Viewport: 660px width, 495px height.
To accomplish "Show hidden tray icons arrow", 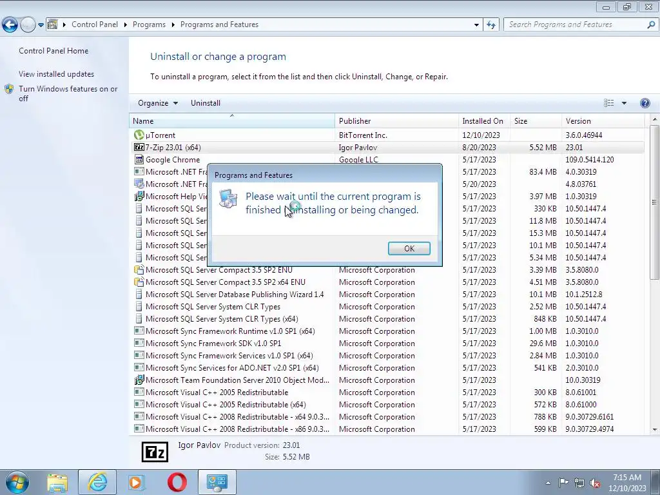I will click(548, 483).
